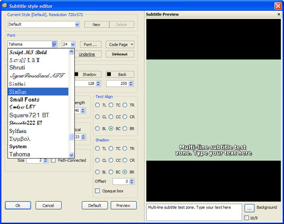Enable the Opaque box checkbox

click(97, 191)
